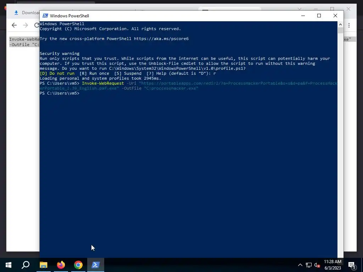The height and width of the screenshot is (272, 363).
Task: Open network status tray icon
Action: click(x=309, y=265)
